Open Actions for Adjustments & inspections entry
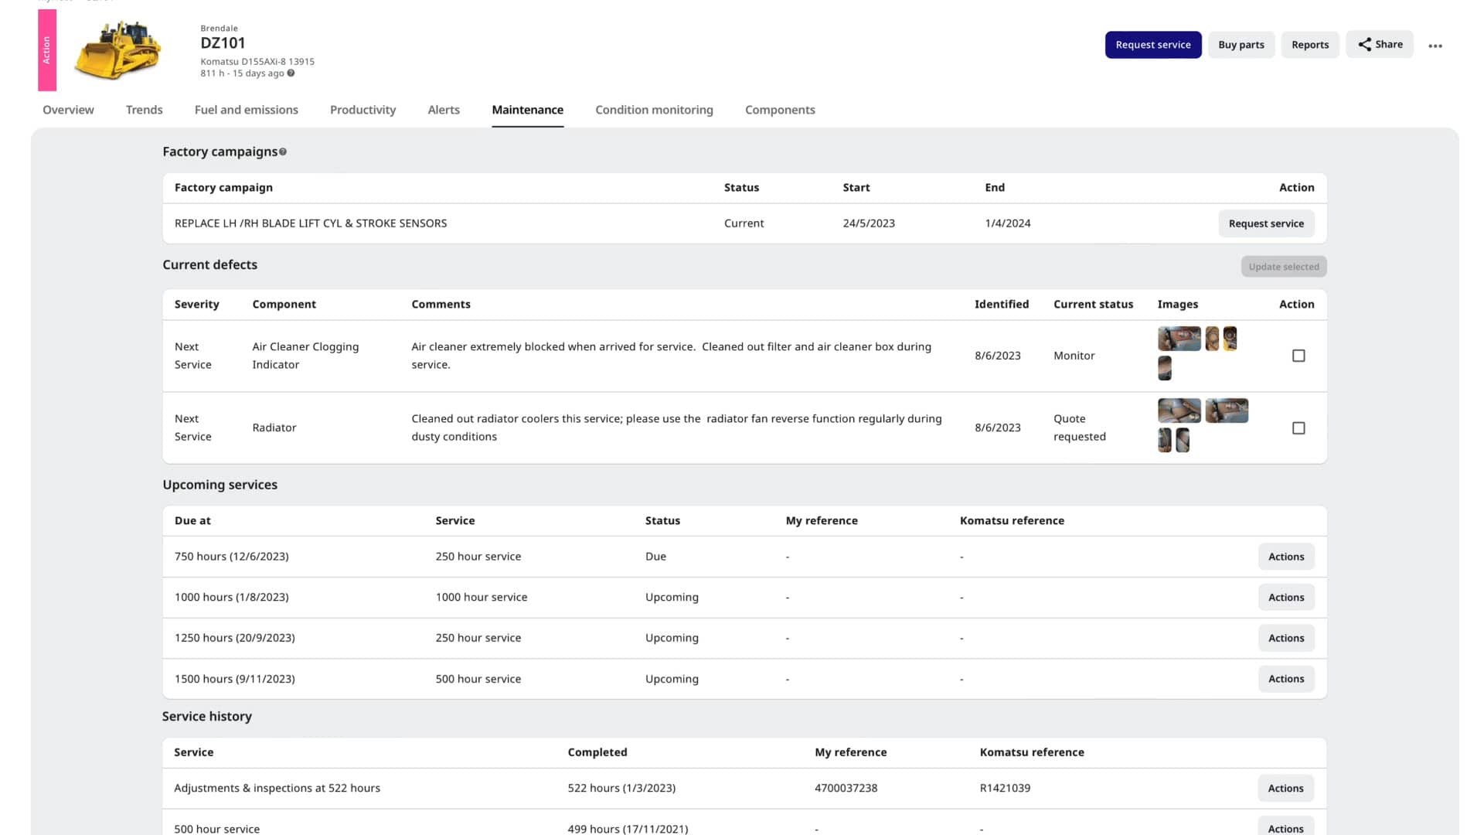This screenshot has width=1484, height=835. [x=1285, y=788]
